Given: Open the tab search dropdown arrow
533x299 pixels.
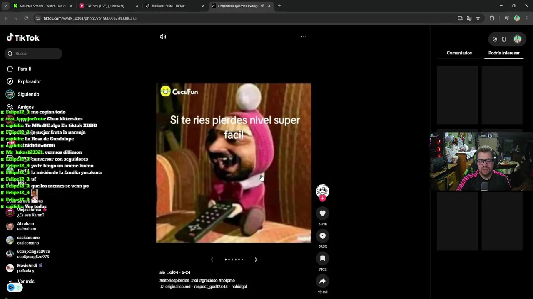Looking at the screenshot, I should [5, 6].
